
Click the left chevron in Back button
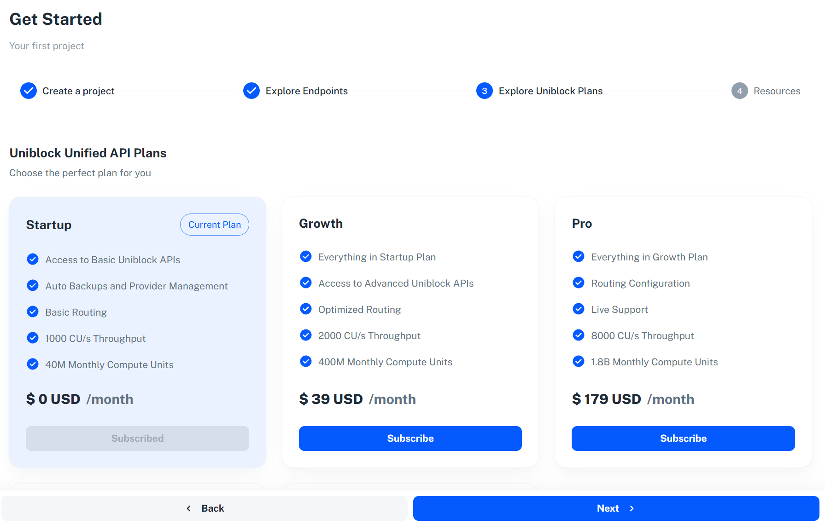pos(188,508)
